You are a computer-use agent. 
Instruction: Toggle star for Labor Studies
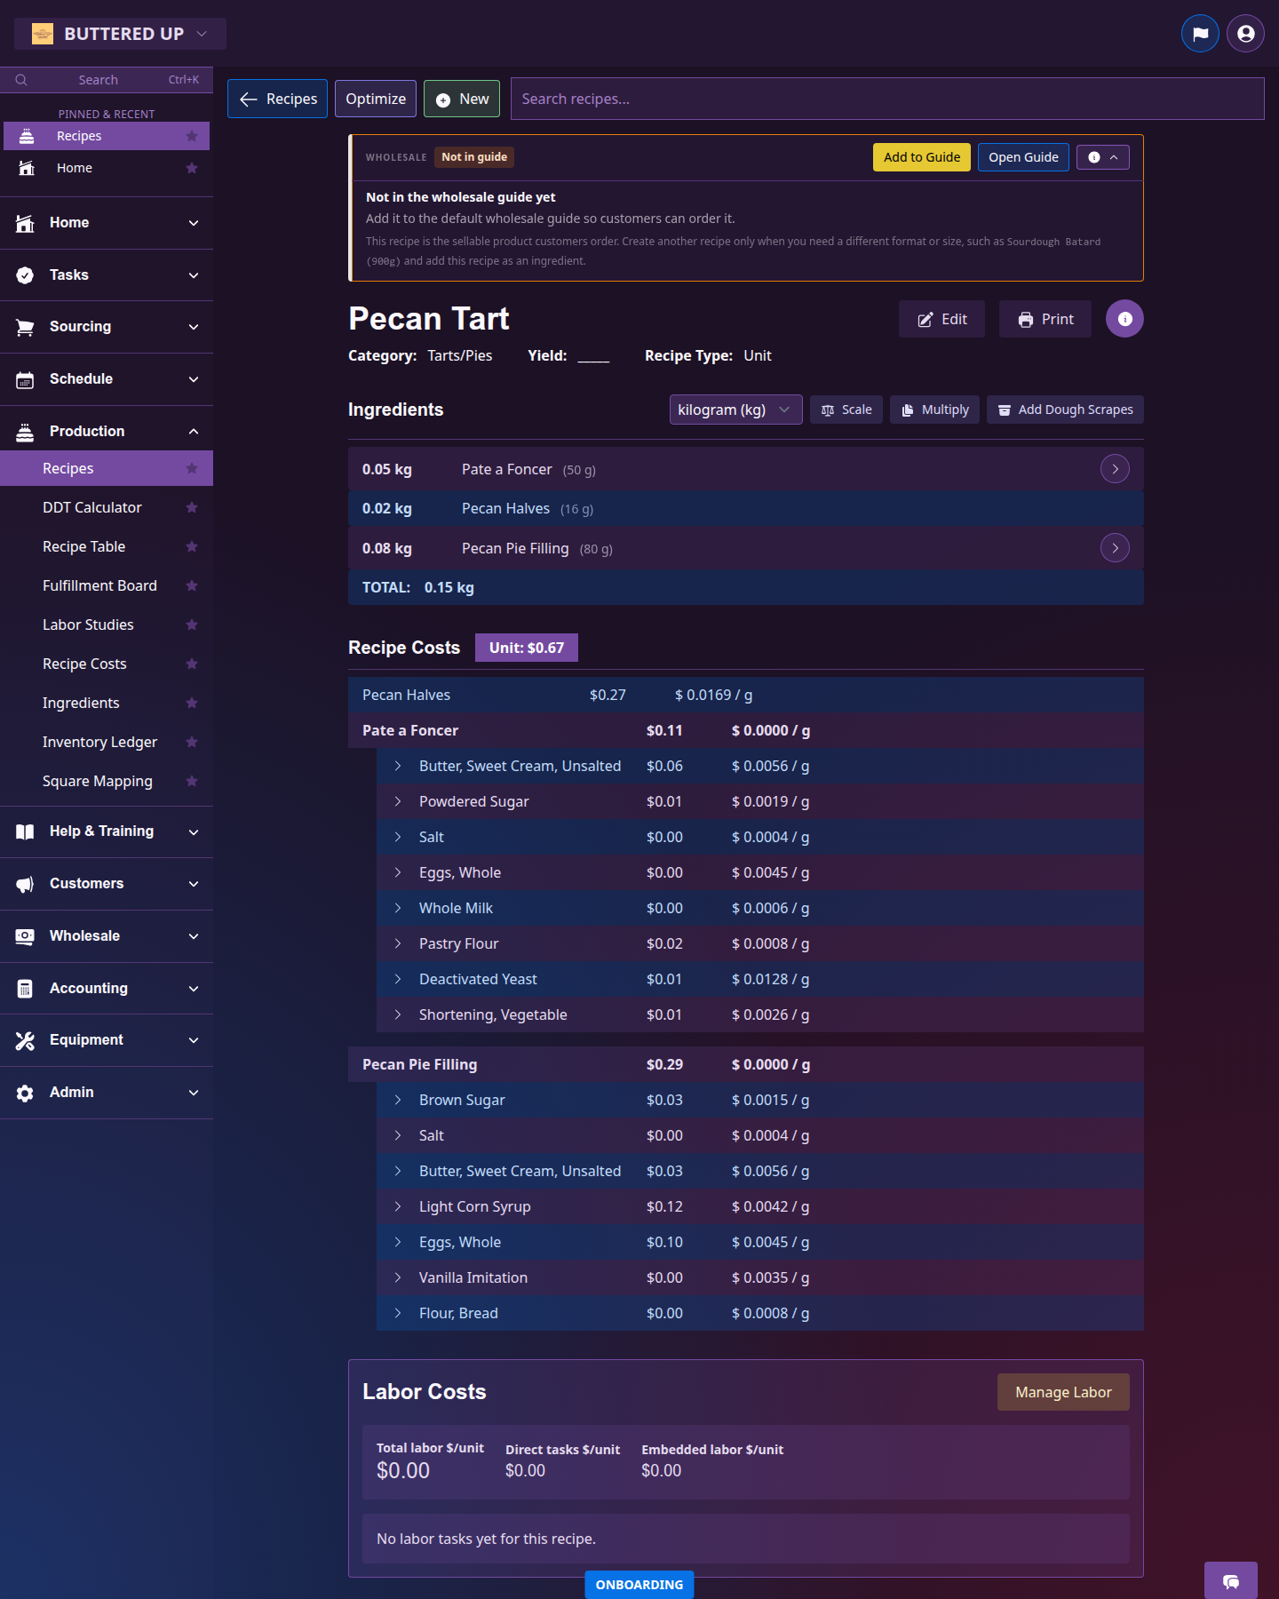coord(192,624)
